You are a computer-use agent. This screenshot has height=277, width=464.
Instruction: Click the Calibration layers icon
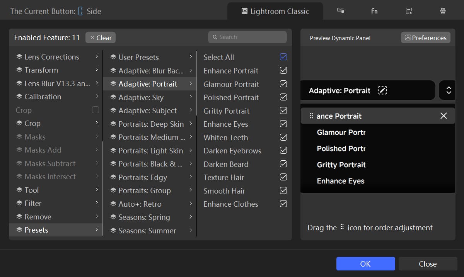[x=19, y=97]
